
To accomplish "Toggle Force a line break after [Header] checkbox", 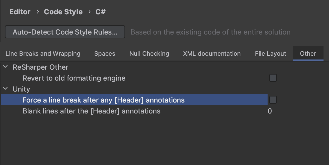I will click(273, 100).
